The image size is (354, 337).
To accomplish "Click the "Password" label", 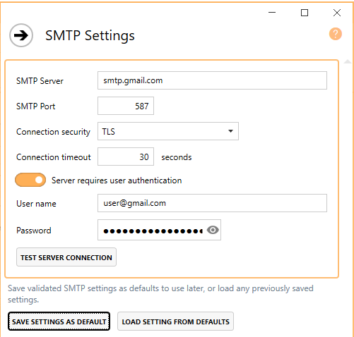I will (34, 231).
